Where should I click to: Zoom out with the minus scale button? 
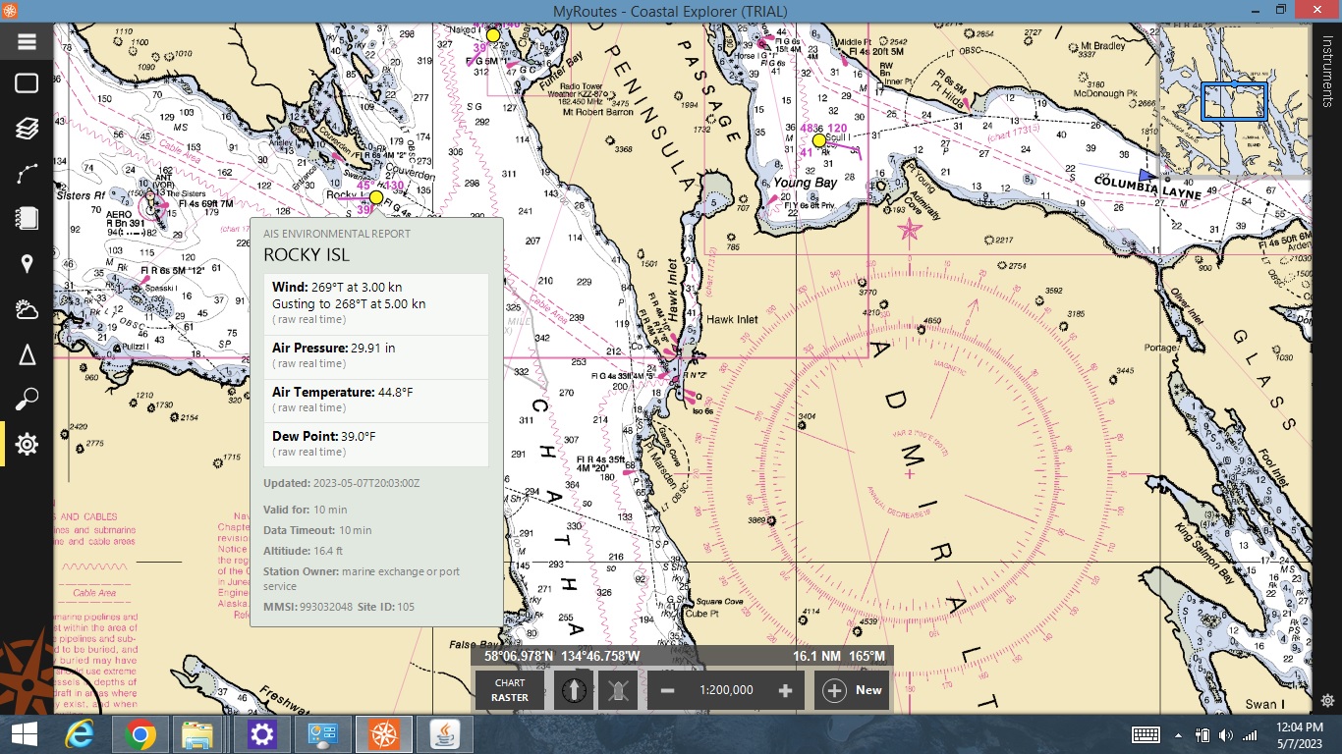(x=668, y=690)
